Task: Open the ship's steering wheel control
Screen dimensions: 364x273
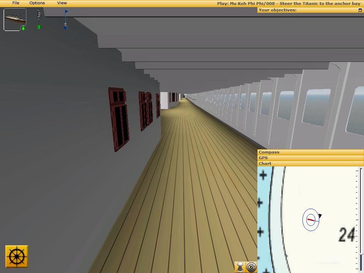Action: point(17,257)
